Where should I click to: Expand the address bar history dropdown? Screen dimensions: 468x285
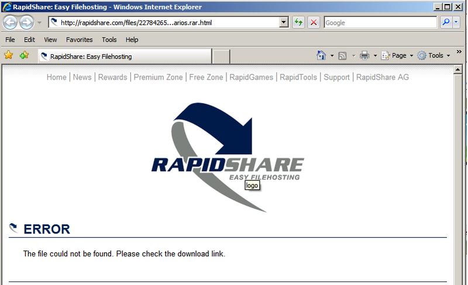(x=284, y=22)
